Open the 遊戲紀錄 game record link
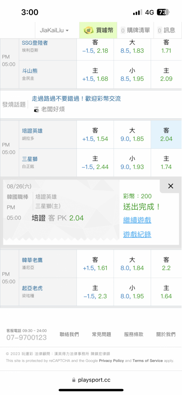The image size is (182, 395). 137,235
